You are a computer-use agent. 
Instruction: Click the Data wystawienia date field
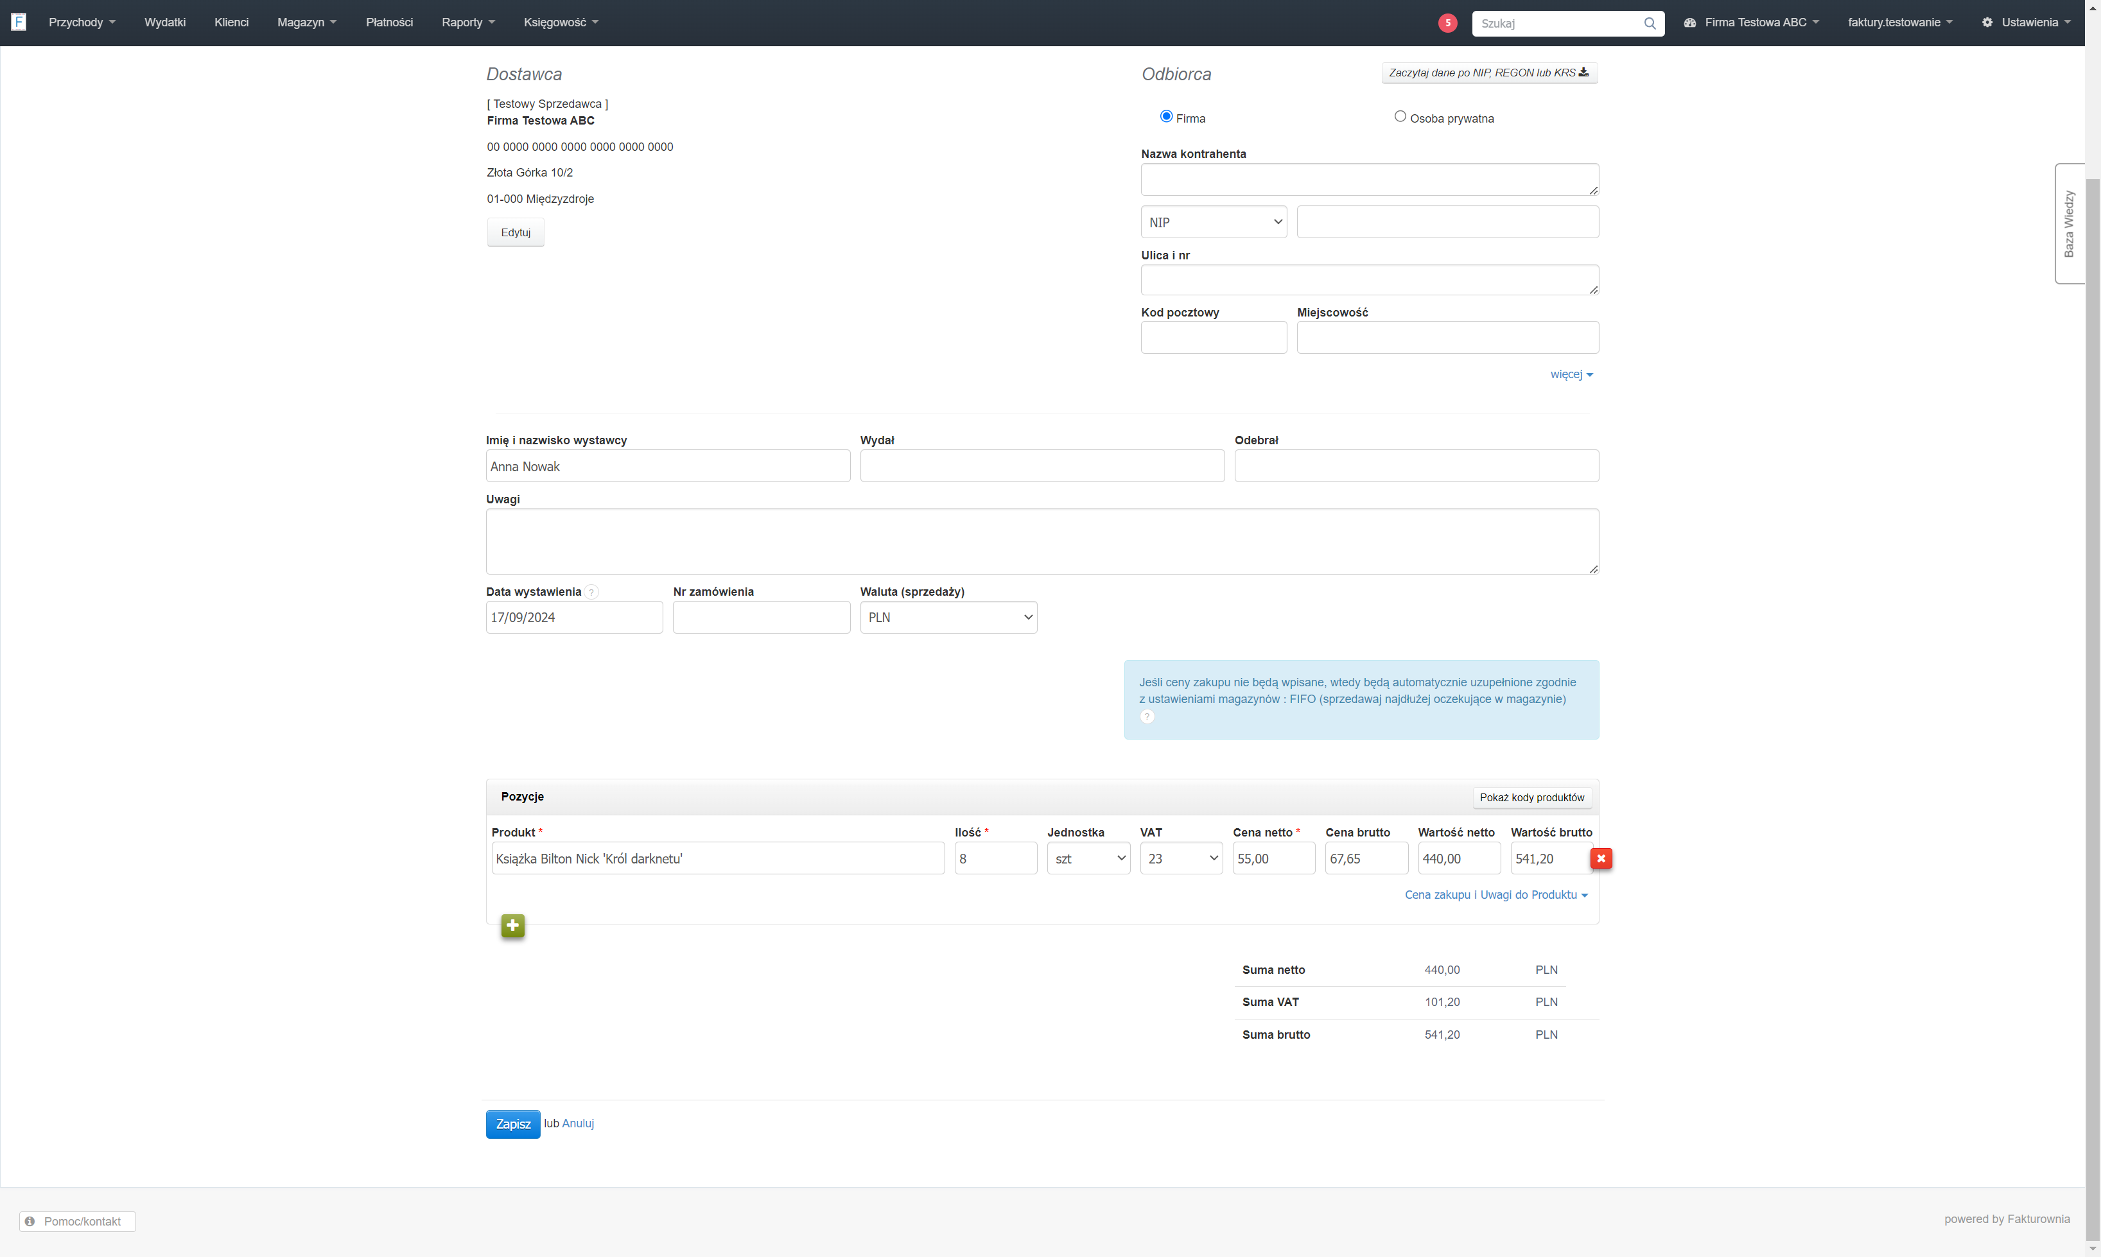coord(575,618)
